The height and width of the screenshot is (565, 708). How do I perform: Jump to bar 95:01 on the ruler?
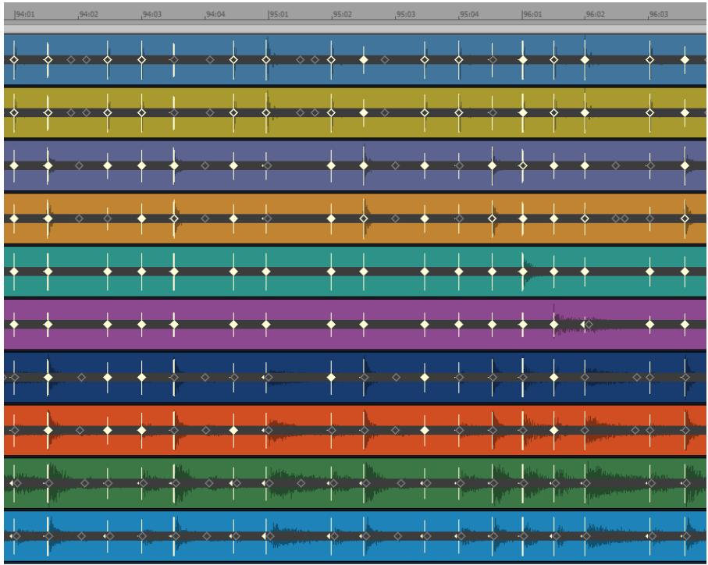tap(278, 15)
